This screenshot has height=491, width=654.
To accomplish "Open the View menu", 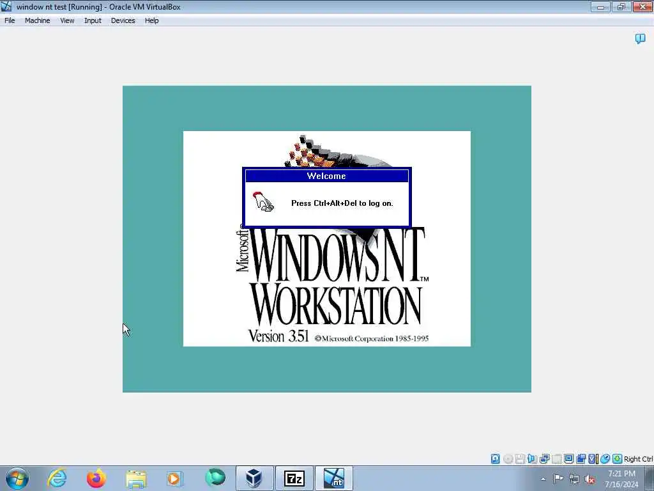I will 66,20.
